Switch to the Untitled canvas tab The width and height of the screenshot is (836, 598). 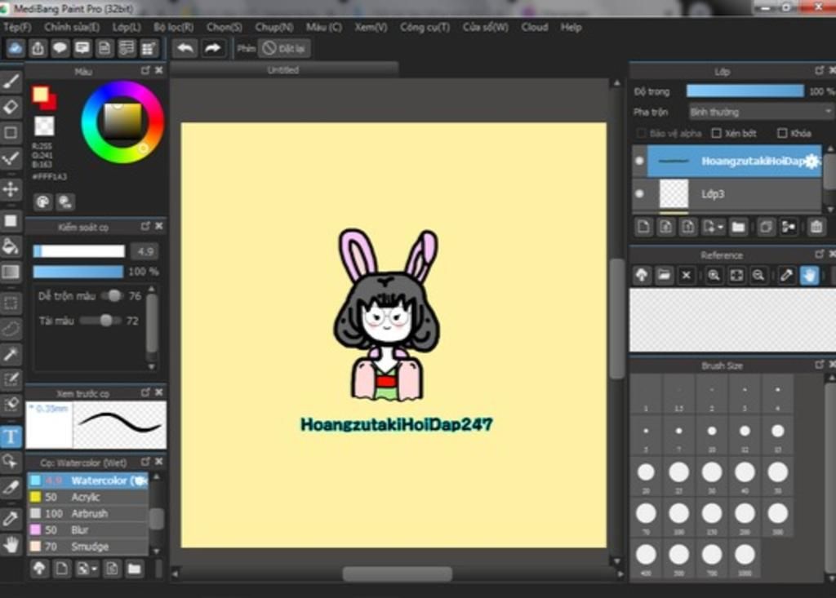coord(283,70)
